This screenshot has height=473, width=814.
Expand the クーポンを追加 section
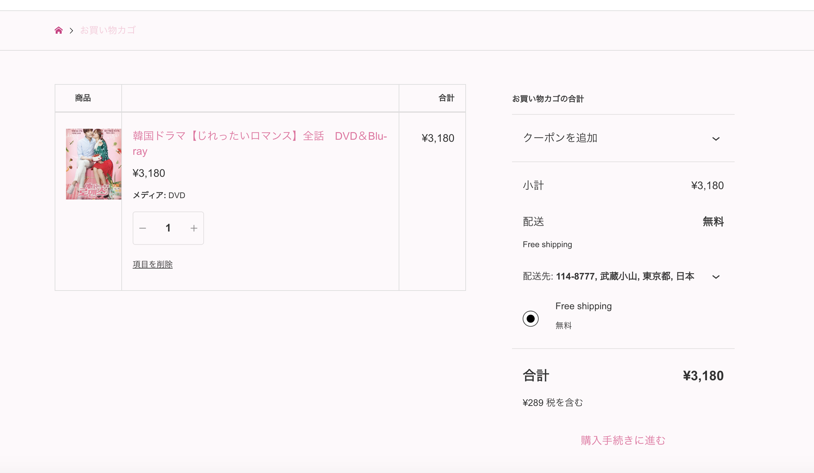pos(623,138)
